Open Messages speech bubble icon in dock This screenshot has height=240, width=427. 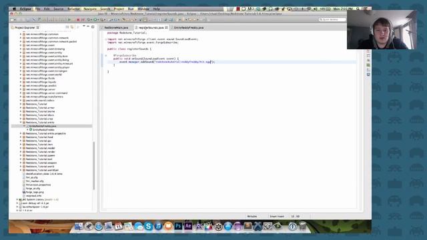138,226
